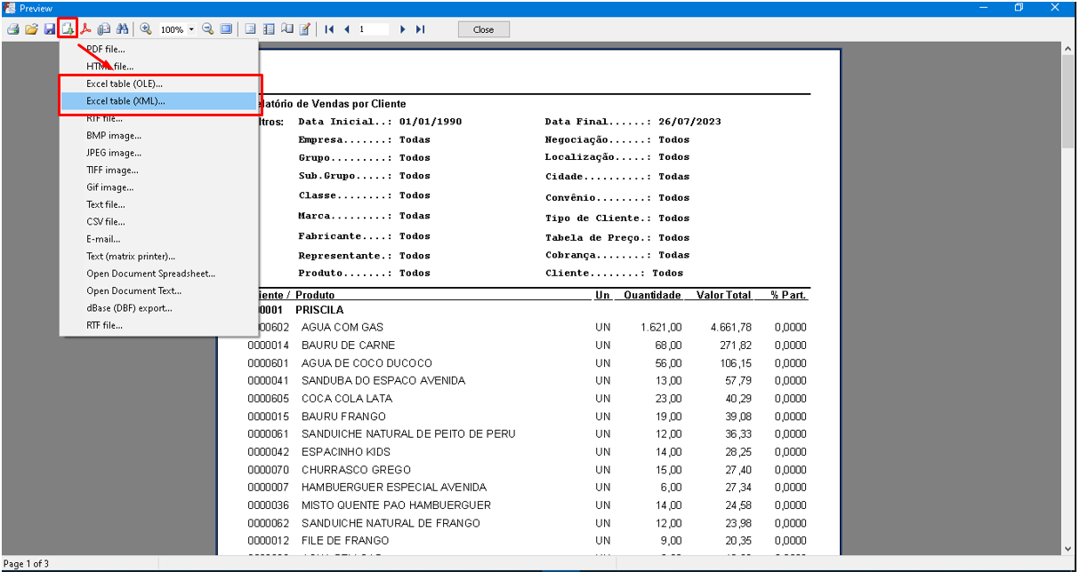Choose JPEG image... export option

click(x=114, y=153)
